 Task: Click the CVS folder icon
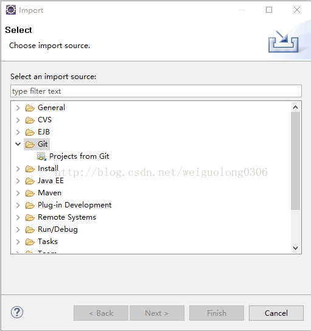coord(30,120)
